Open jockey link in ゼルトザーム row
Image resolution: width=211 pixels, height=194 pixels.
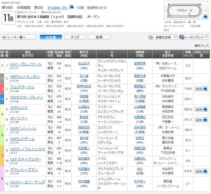click(84, 138)
